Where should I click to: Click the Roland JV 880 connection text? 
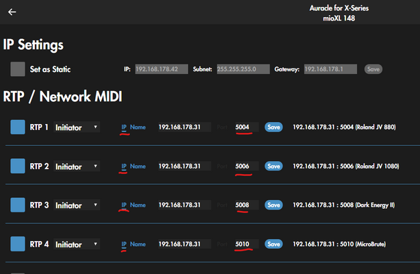coord(344,127)
